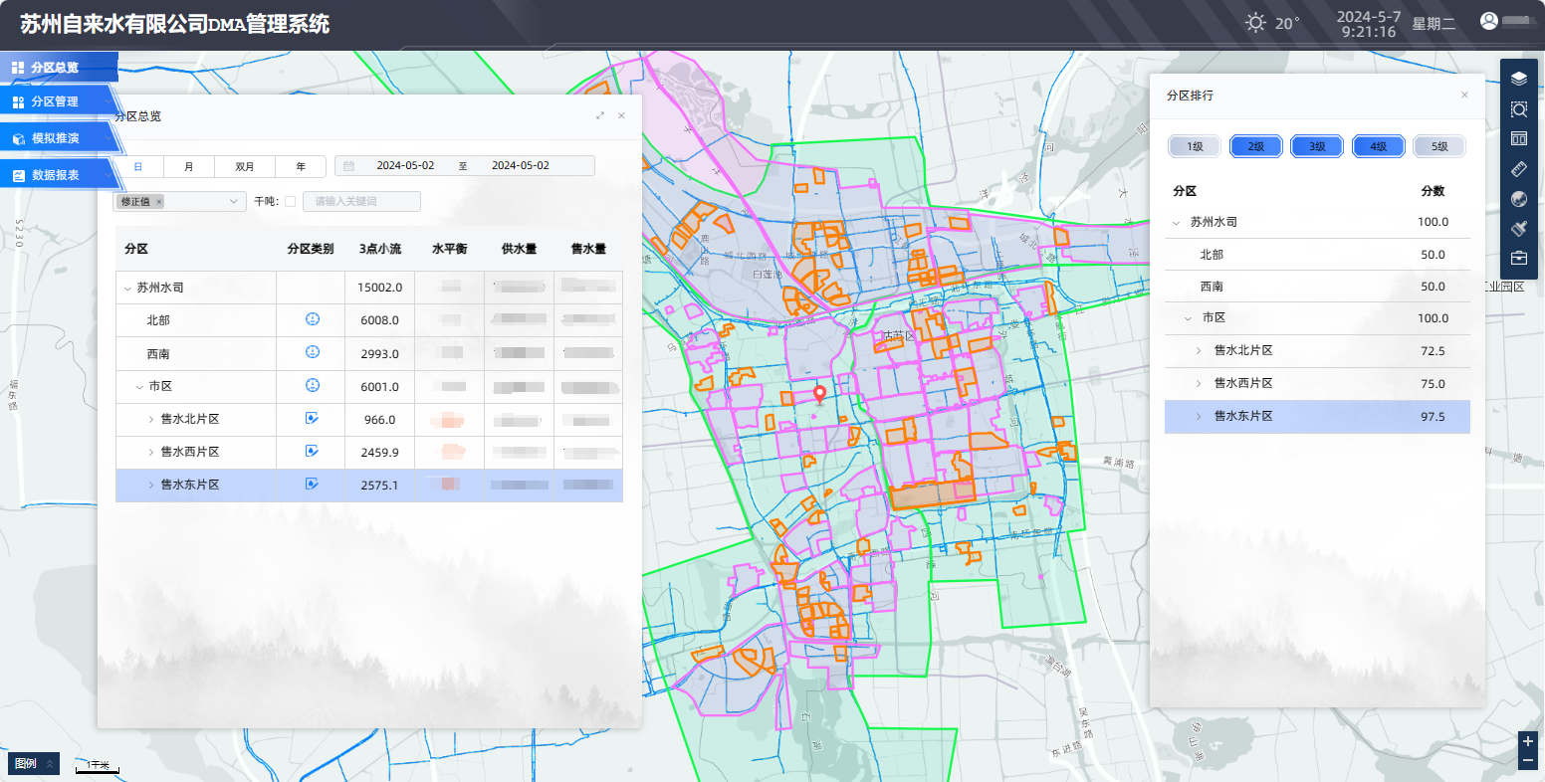Expand 售水北片区 row in overview table
The image size is (1545, 782).
point(151,420)
